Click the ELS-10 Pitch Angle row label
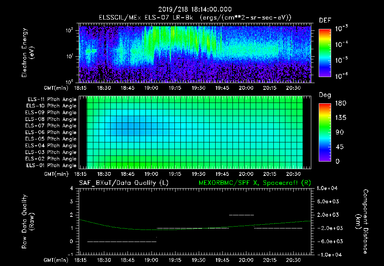 tap(51, 106)
